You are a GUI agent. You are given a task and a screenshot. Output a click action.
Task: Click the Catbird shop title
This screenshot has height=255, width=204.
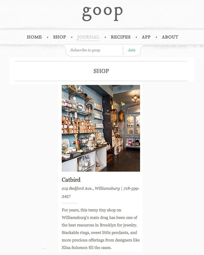(x=71, y=180)
